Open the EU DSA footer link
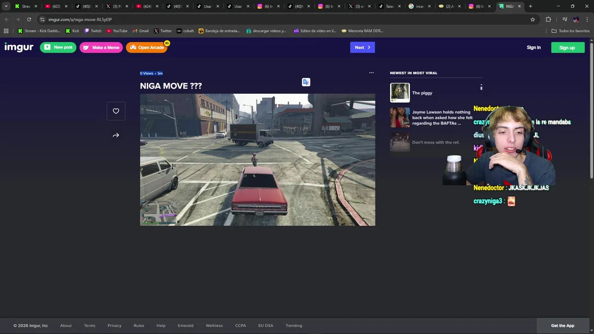594x334 pixels. [266, 326]
